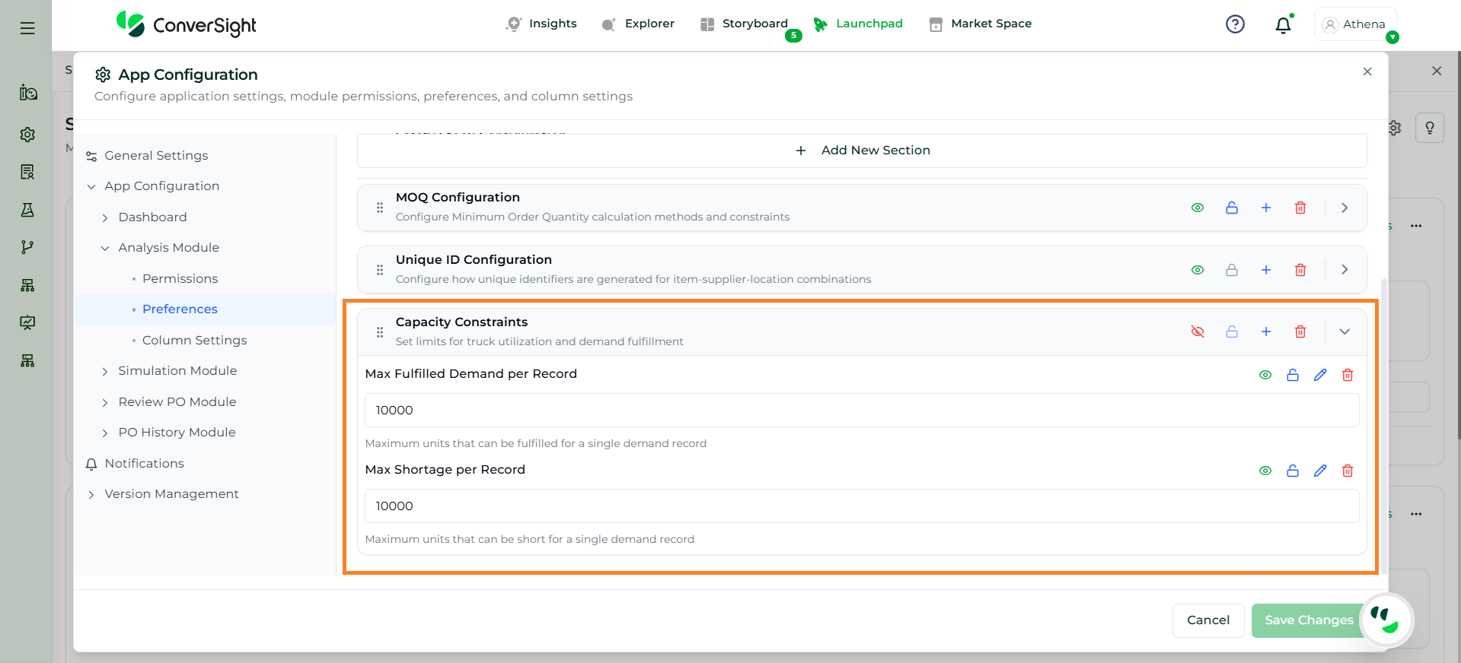Toggle visibility of Capacity Constraints section
Screen dimensions: 1461x663
[1198, 331]
